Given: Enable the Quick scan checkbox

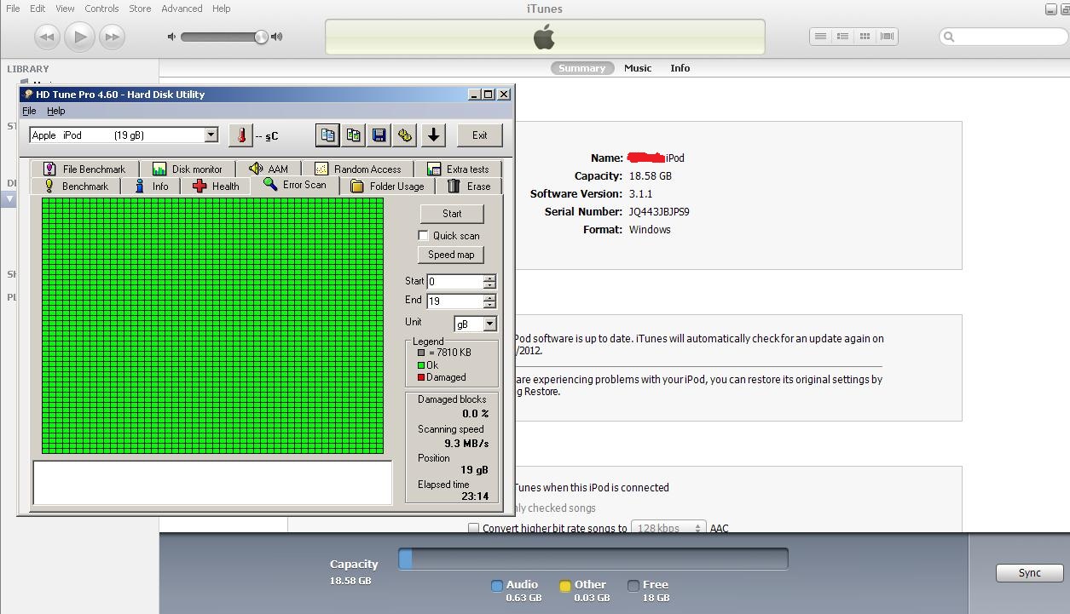Looking at the screenshot, I should [424, 236].
